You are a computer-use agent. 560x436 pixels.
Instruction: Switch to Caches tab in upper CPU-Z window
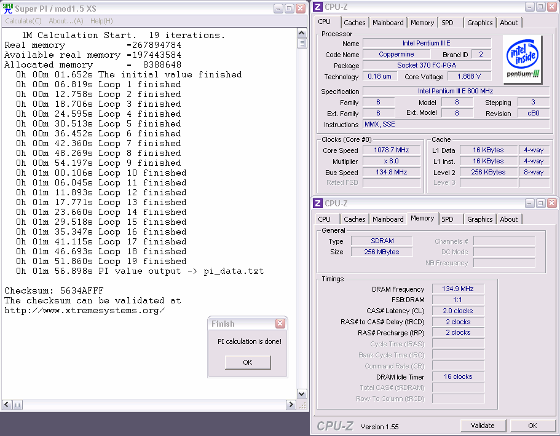pos(355,23)
